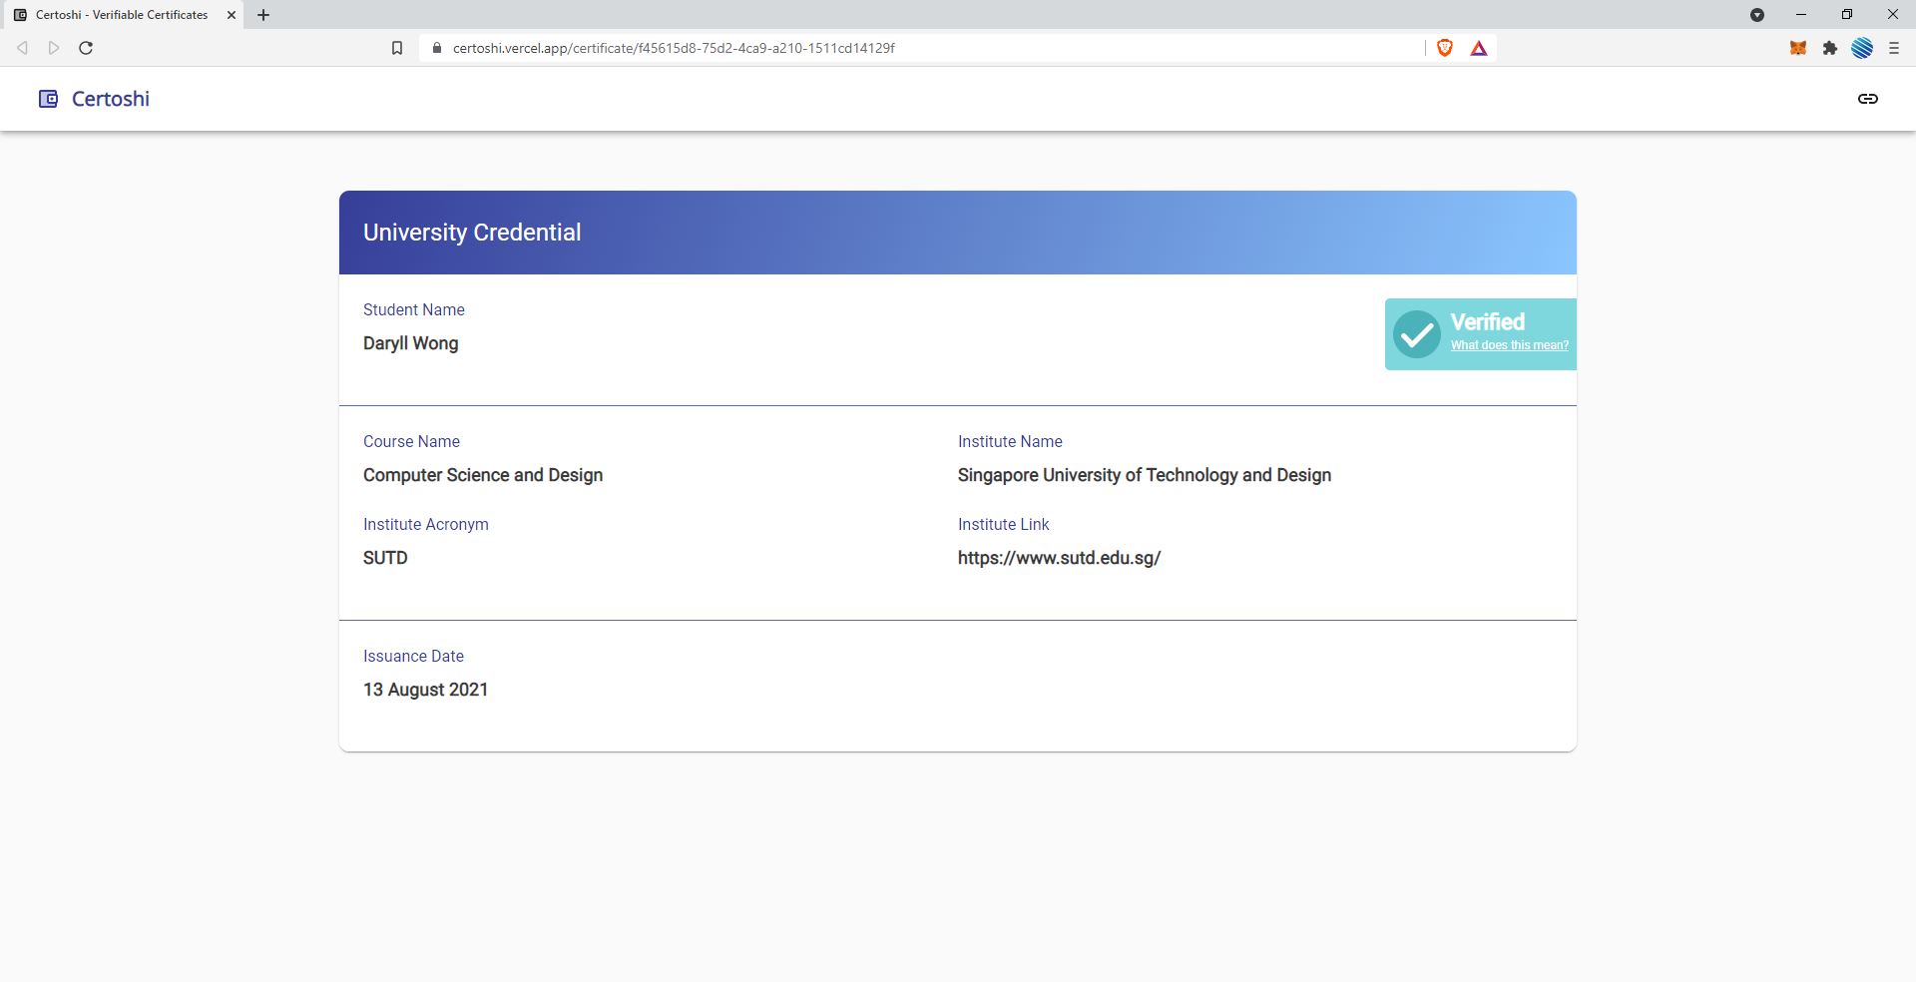The height and width of the screenshot is (997, 1916).
Task: Click the site lock padlock icon
Action: click(x=437, y=48)
